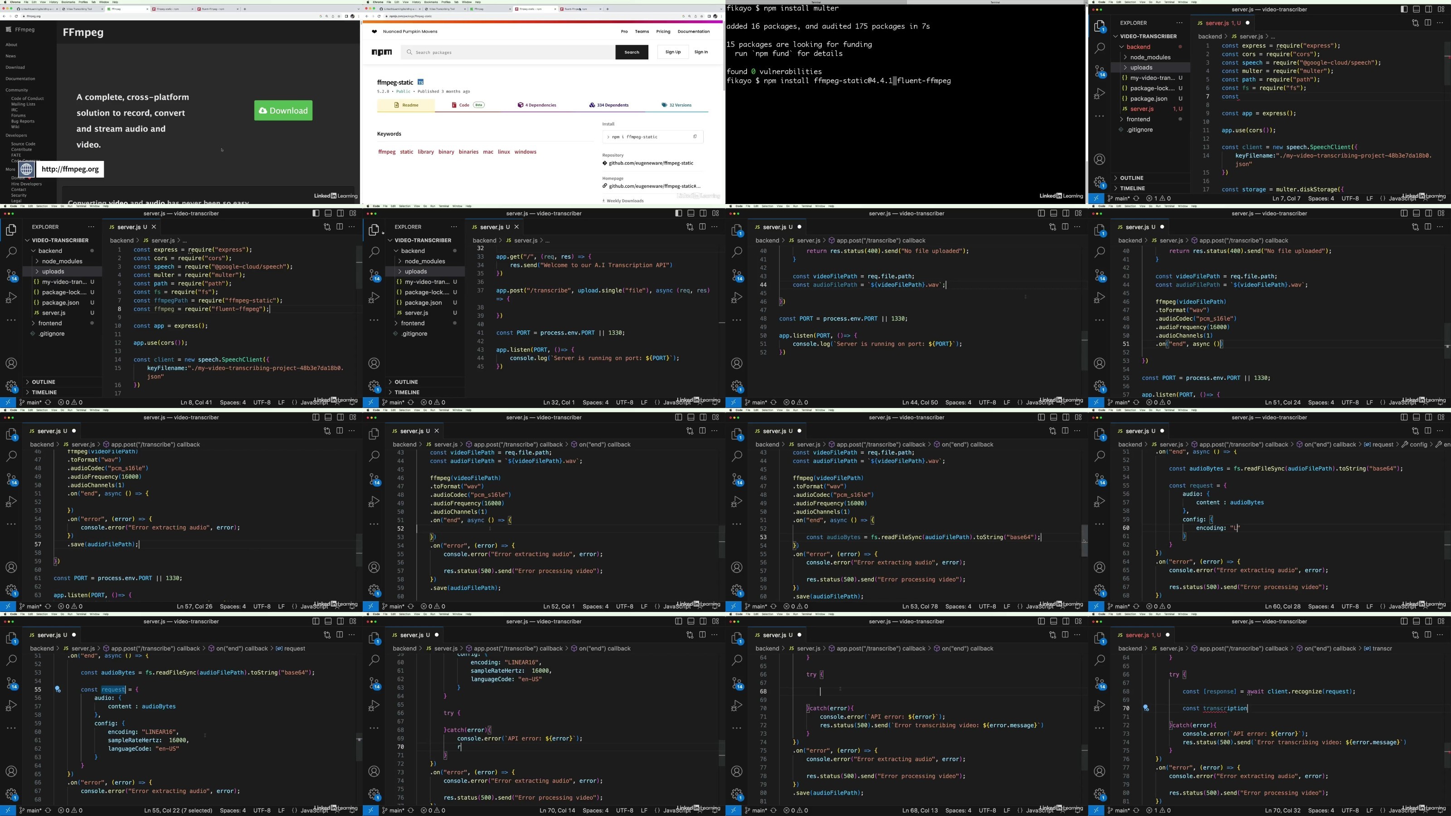
Task: Open the About link in the FFmpeg sidebar
Action: click(x=11, y=44)
